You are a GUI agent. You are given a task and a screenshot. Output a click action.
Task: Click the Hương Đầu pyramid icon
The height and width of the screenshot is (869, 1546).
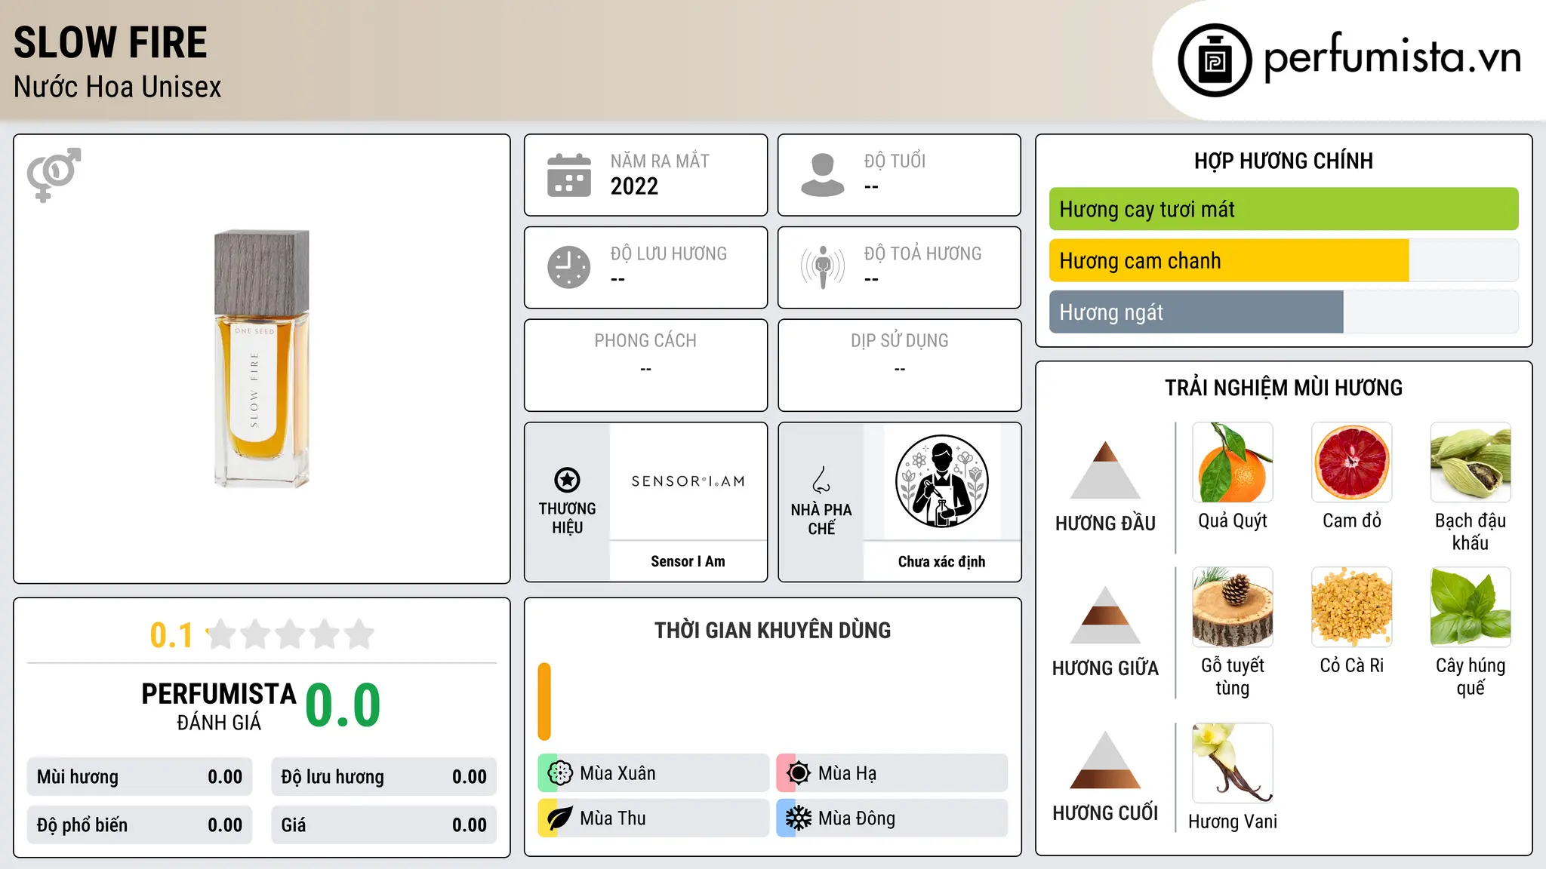(1105, 470)
